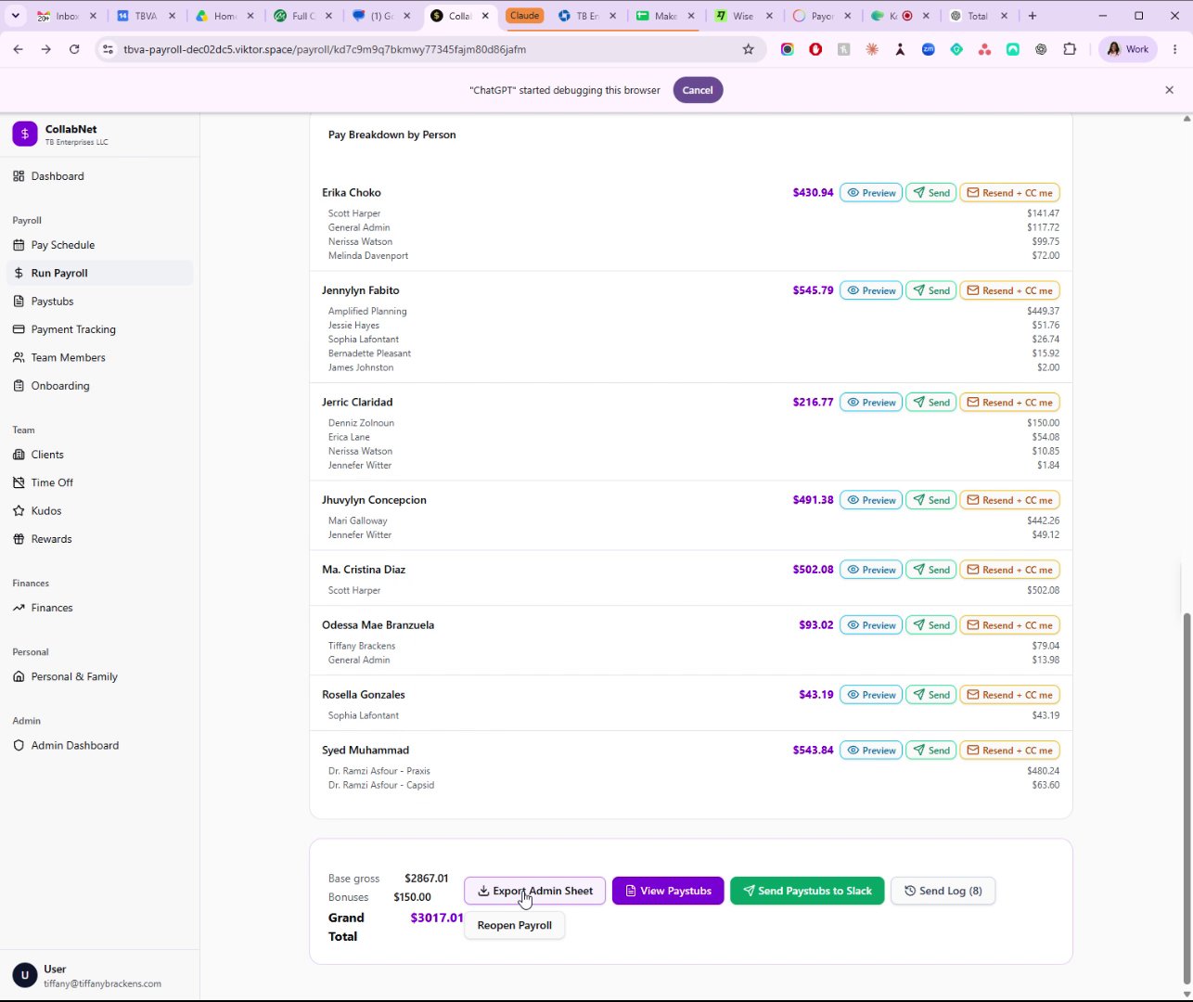Resend + CC me for Syed Muhammad
Screen dimensions: 1193x1002
pos(1009,751)
